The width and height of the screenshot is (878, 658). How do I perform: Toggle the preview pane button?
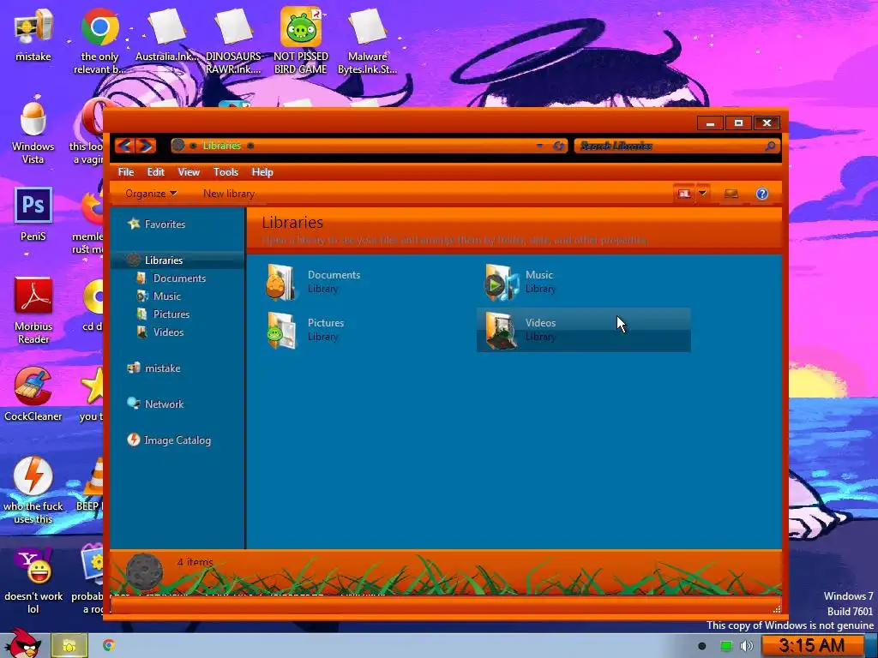pos(731,194)
